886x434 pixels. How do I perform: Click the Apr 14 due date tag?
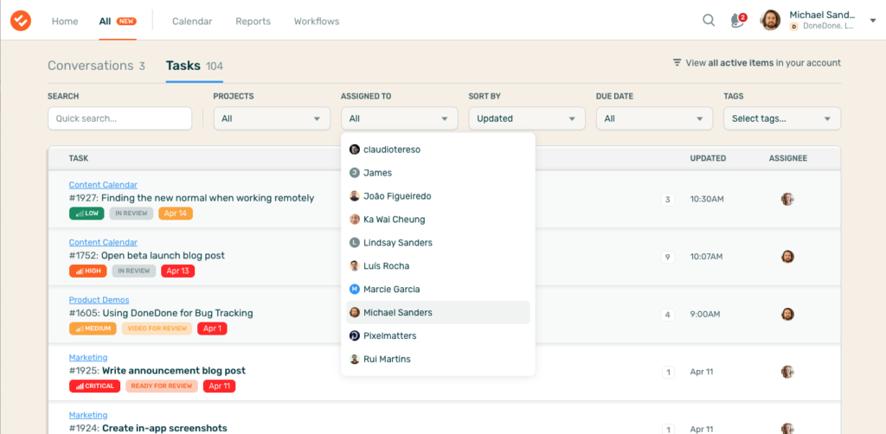coord(176,214)
